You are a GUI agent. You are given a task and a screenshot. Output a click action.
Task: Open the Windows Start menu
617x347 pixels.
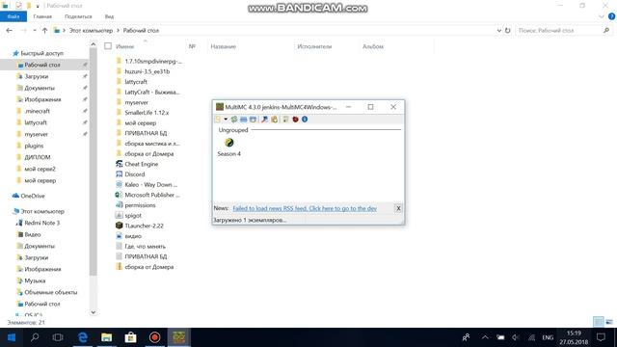tap(12, 337)
